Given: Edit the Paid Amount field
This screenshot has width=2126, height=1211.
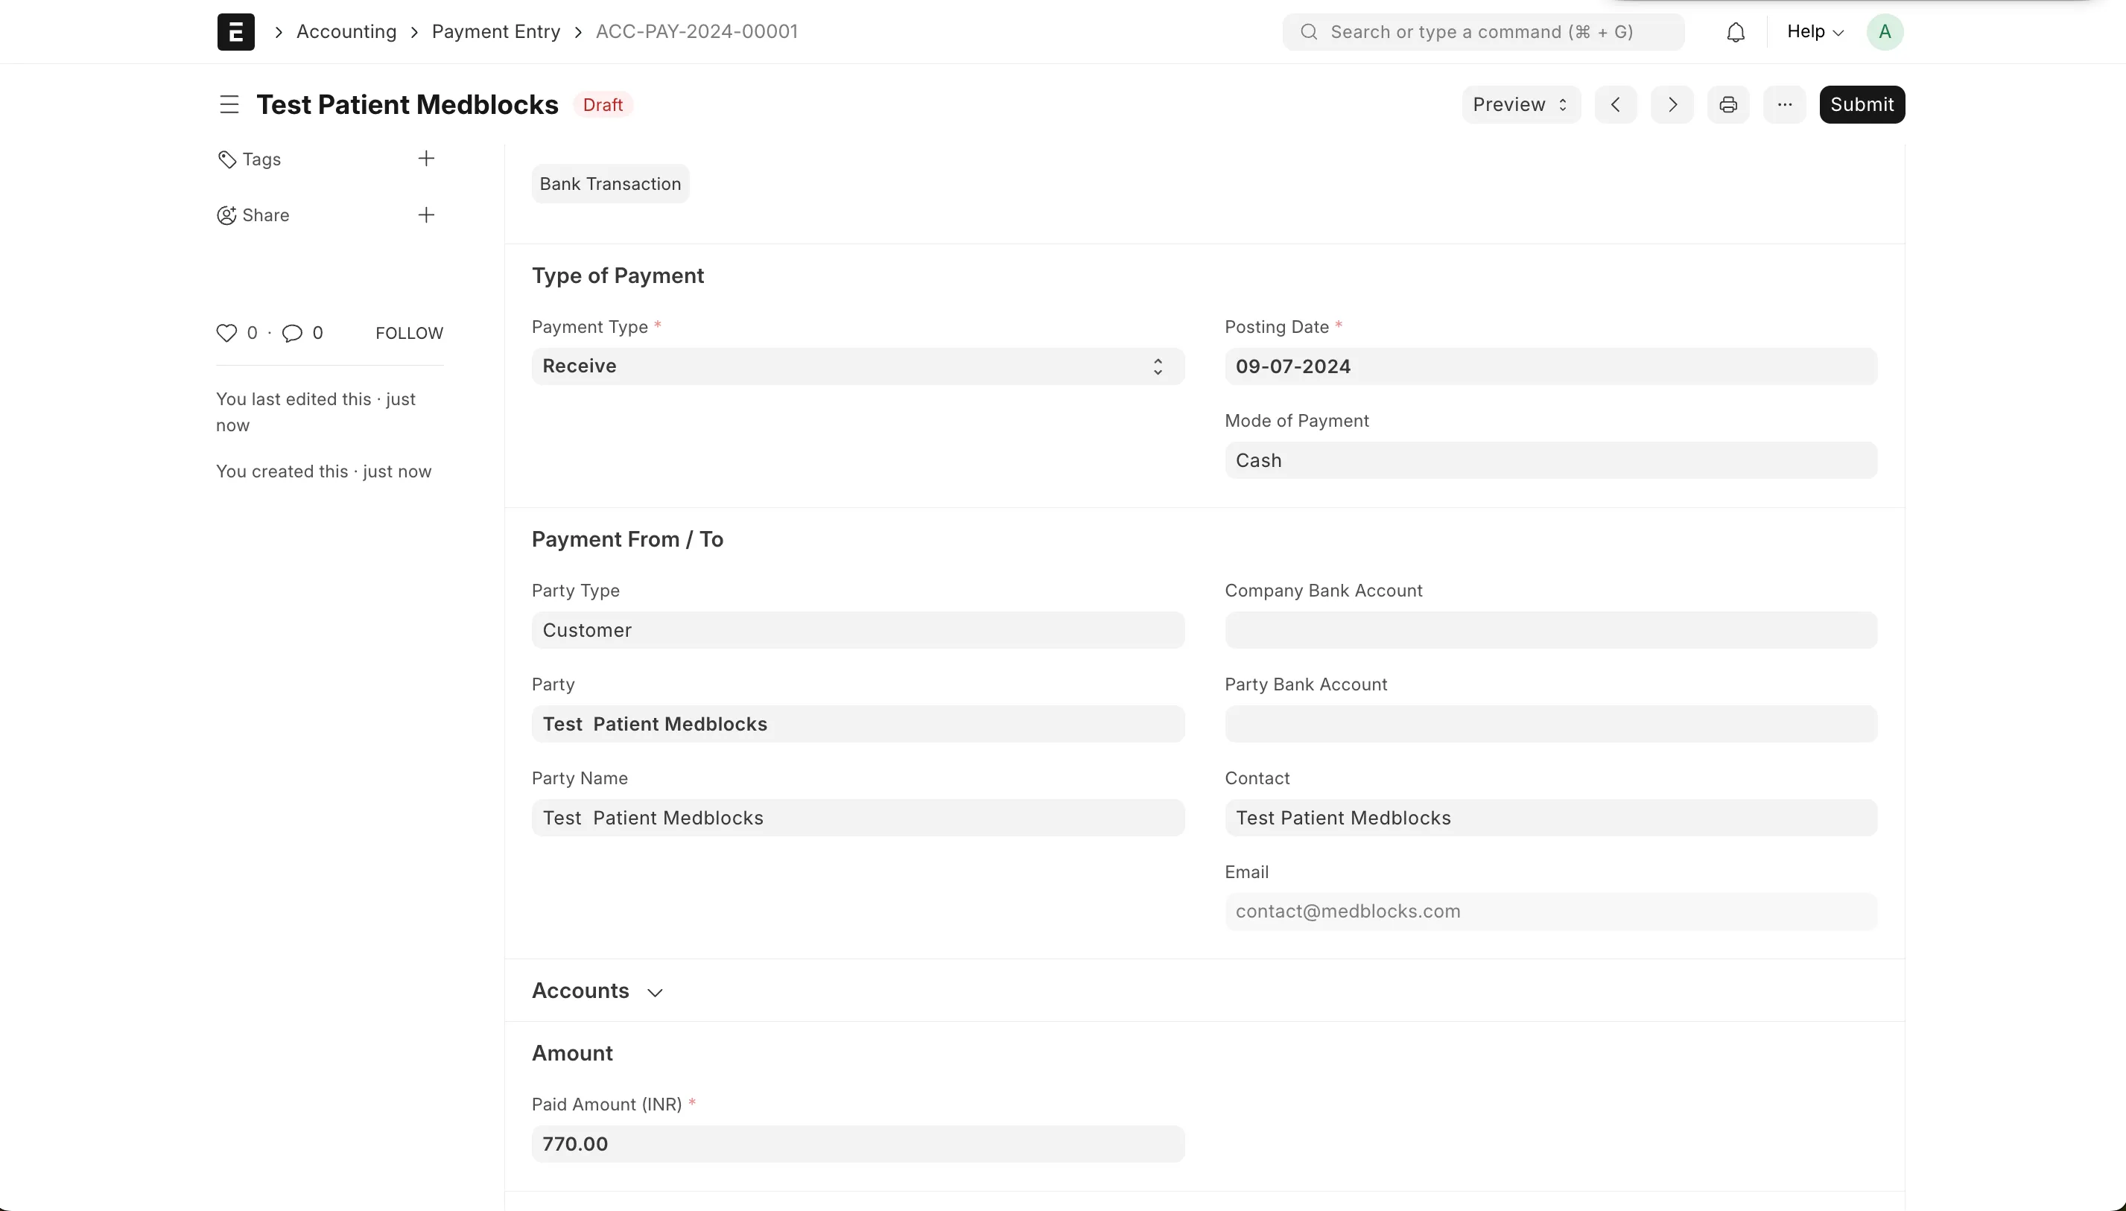Looking at the screenshot, I should click(857, 1142).
